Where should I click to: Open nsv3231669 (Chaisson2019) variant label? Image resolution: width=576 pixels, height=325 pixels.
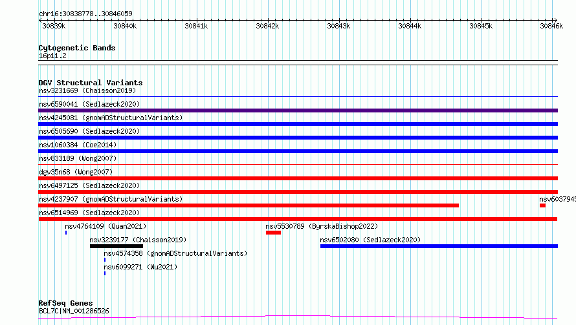pyautogui.click(x=87, y=90)
